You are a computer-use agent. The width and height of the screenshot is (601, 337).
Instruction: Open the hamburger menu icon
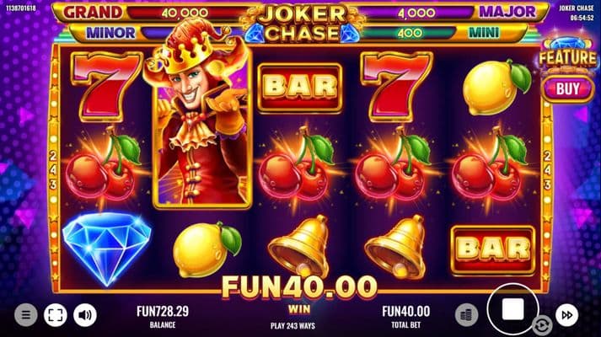[25, 315]
